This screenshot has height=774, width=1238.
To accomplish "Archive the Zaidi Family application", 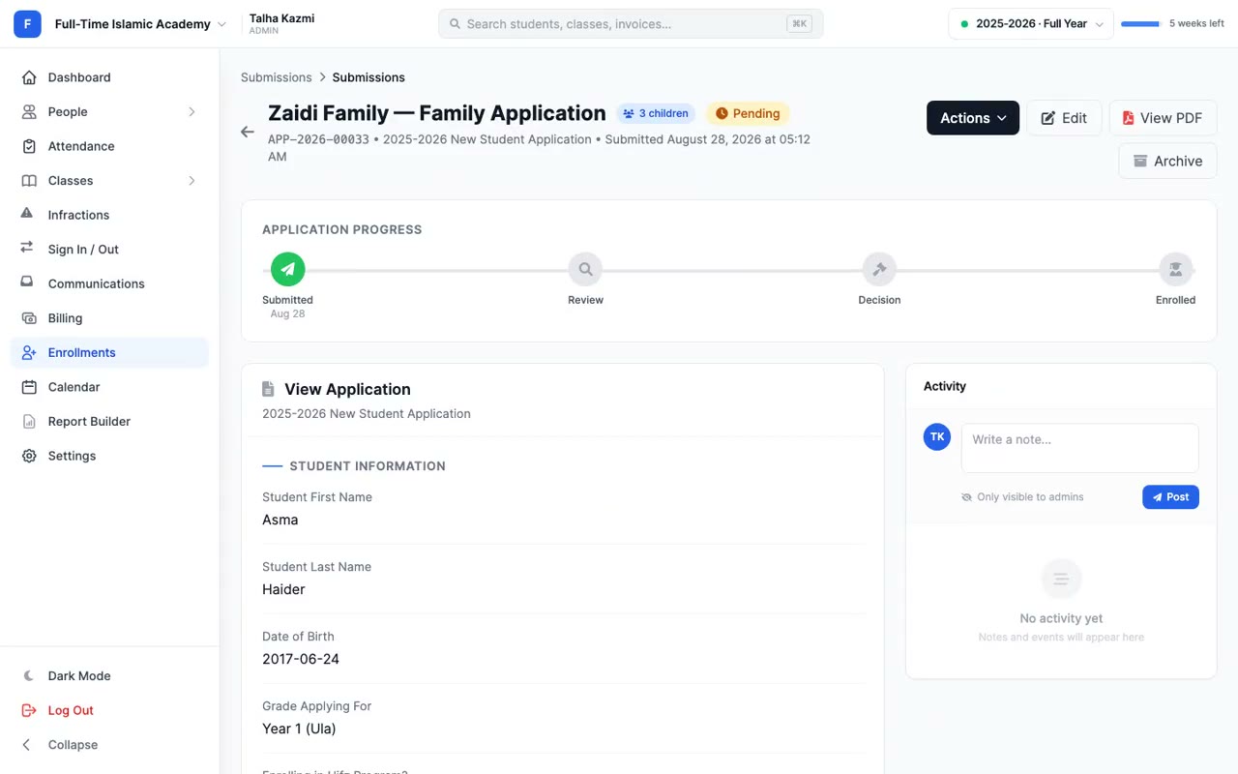I will coord(1167,162).
